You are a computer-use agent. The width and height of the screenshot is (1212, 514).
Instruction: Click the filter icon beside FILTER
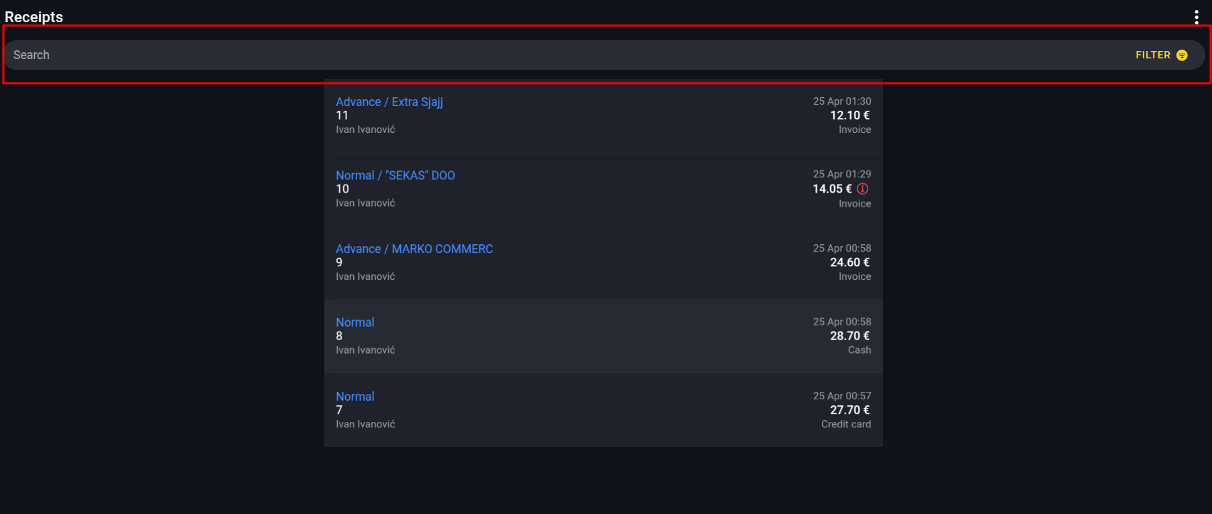point(1182,55)
